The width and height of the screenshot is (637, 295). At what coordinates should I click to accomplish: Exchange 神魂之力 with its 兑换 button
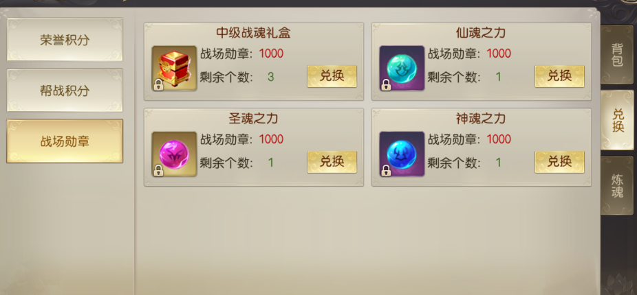pyautogui.click(x=559, y=162)
